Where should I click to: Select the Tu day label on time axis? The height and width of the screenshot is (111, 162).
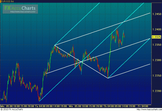click(37, 106)
